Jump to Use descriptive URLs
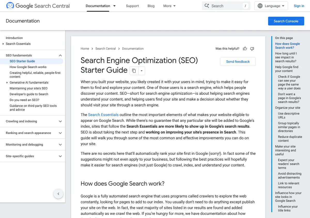 coord(289,115)
